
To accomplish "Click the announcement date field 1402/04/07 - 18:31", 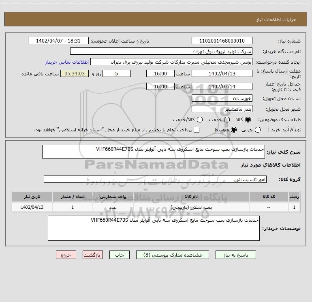I will (58, 41).
